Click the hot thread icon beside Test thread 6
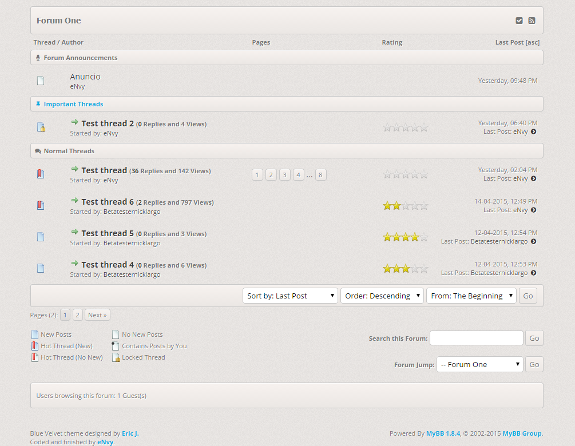575x446 pixels. tap(41, 205)
